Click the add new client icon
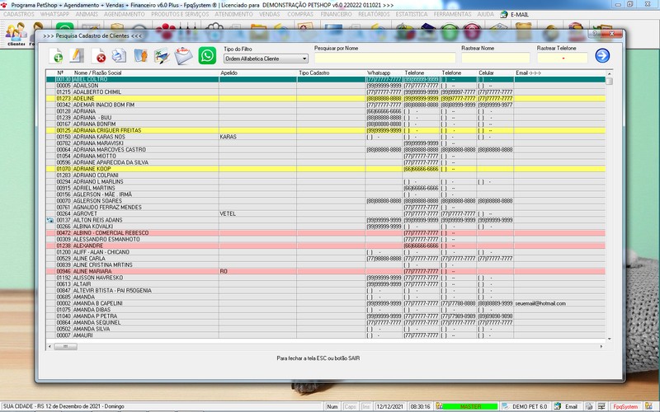This screenshot has height=412, width=660. tap(56, 55)
